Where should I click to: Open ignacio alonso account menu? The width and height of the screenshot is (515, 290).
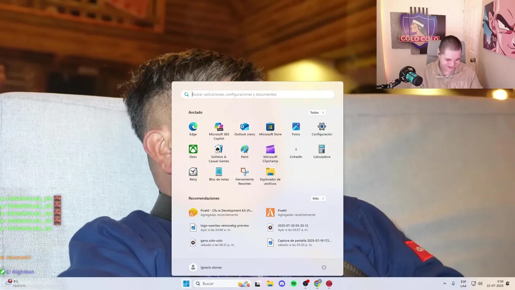pyautogui.click(x=206, y=267)
